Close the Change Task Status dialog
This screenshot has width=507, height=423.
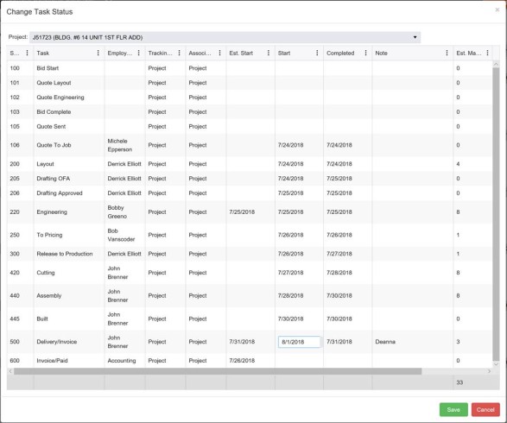click(x=497, y=10)
